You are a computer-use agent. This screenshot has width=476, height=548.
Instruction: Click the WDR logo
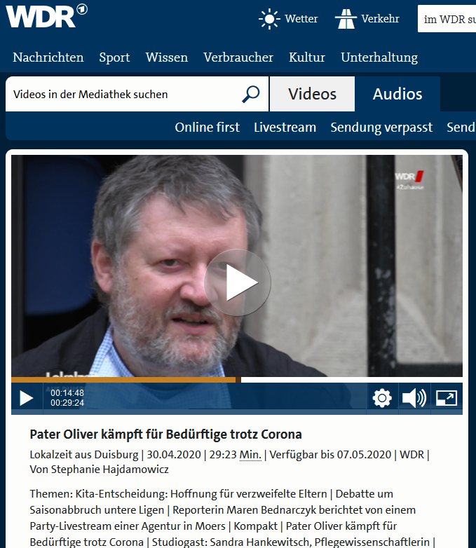pyautogui.click(x=46, y=16)
